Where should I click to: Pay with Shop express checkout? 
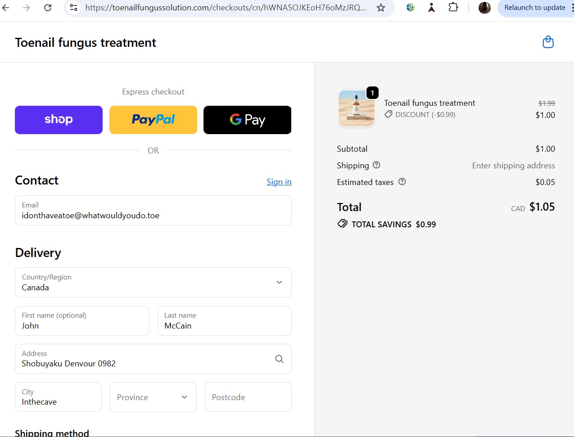pyautogui.click(x=59, y=120)
